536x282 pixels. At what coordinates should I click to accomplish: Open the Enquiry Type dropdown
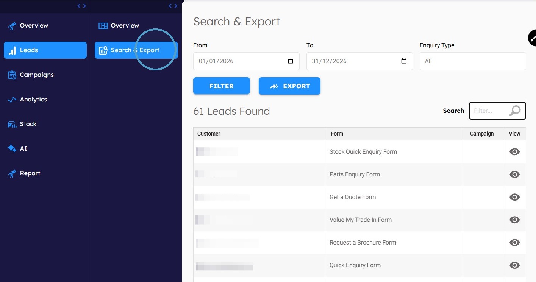coord(473,61)
